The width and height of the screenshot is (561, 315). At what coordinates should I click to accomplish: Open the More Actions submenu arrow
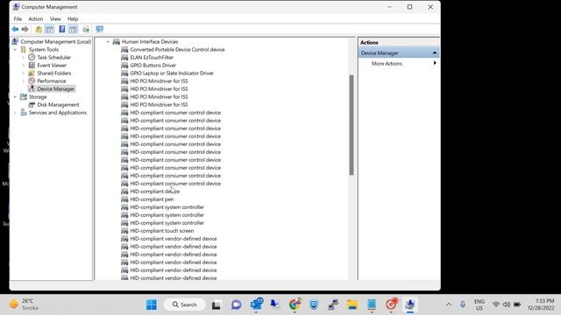435,63
